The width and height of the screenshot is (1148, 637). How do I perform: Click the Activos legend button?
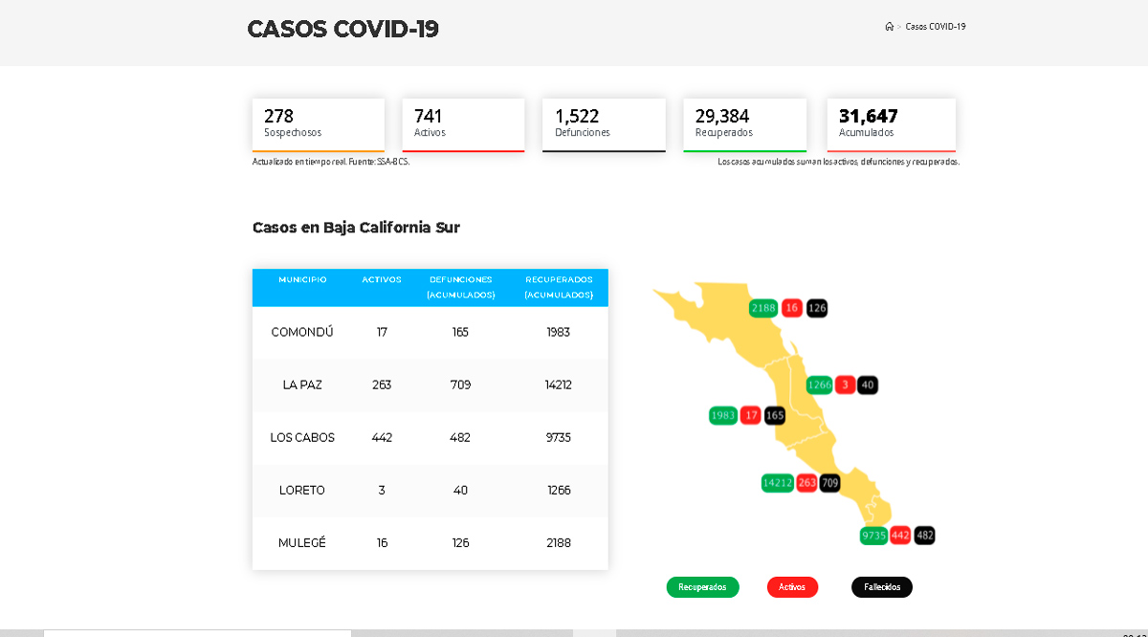[792, 587]
